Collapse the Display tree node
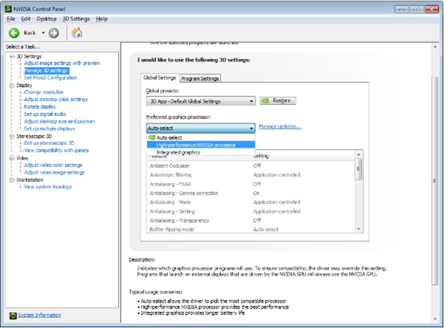444x328 pixels. 11,86
